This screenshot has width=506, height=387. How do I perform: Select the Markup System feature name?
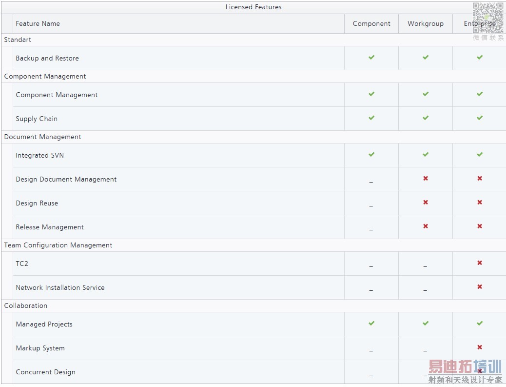click(x=40, y=348)
